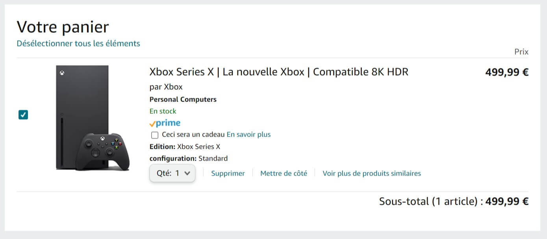The image size is (547, 239).
Task: Click the "par Xbox" brand text
Action: tap(166, 87)
